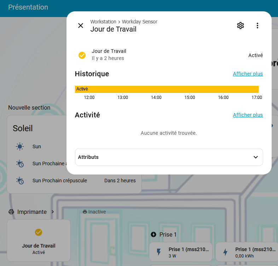Click the Prise 1 power icon

(x=154, y=234)
